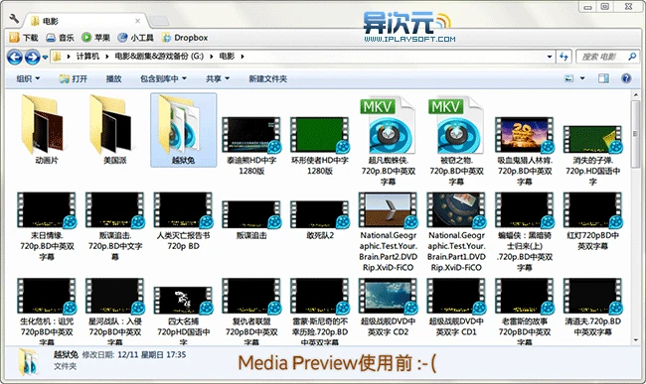Select National Geographic Brain Part1 video

point(456,232)
